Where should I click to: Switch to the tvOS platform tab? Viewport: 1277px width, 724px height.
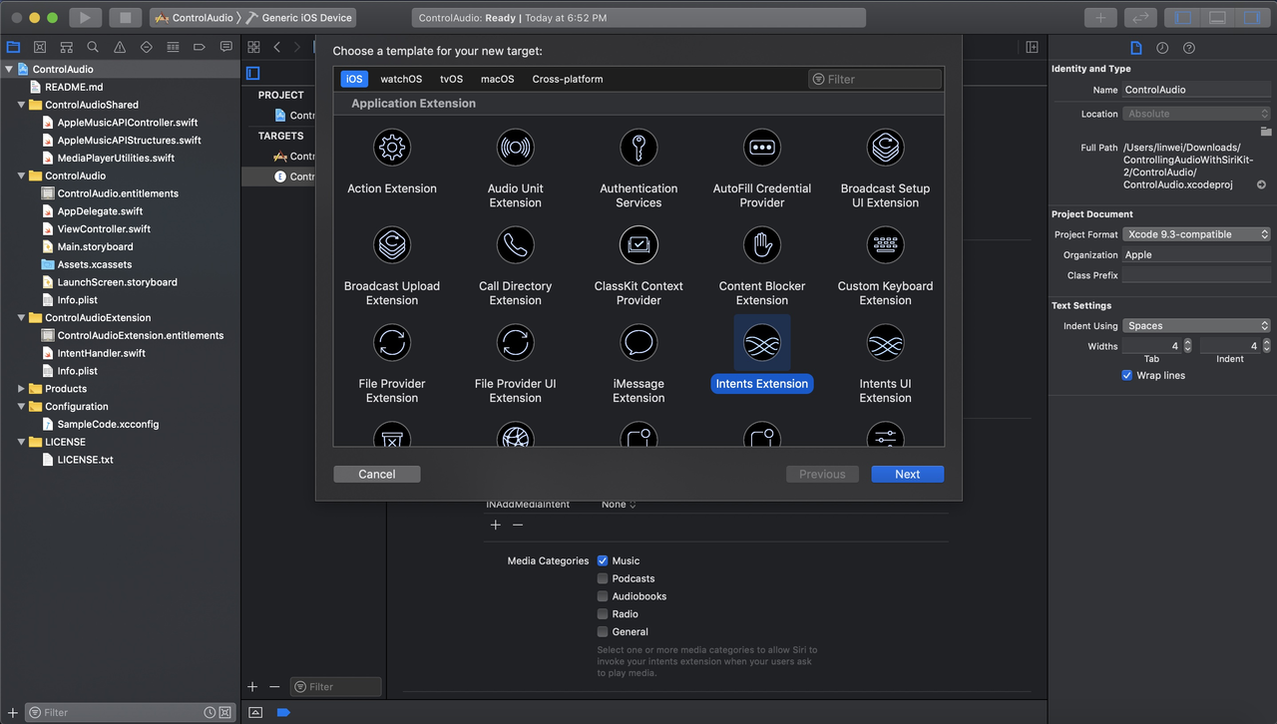452,79
